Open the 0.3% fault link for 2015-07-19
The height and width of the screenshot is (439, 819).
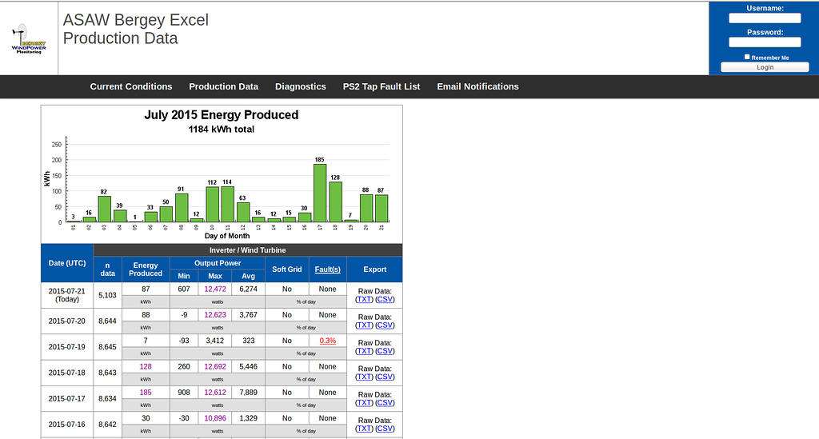[x=327, y=341]
